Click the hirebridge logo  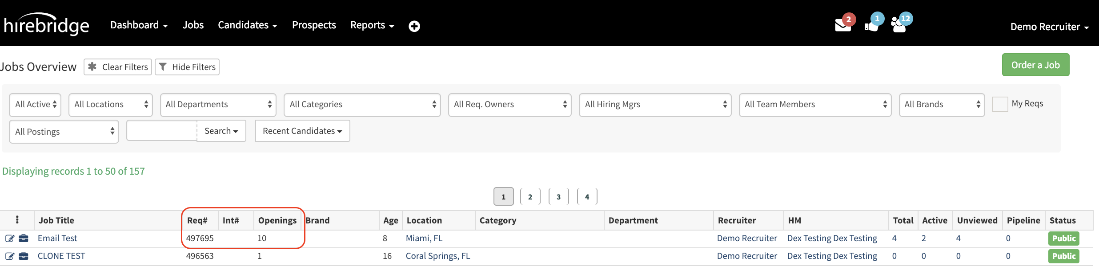[46, 24]
